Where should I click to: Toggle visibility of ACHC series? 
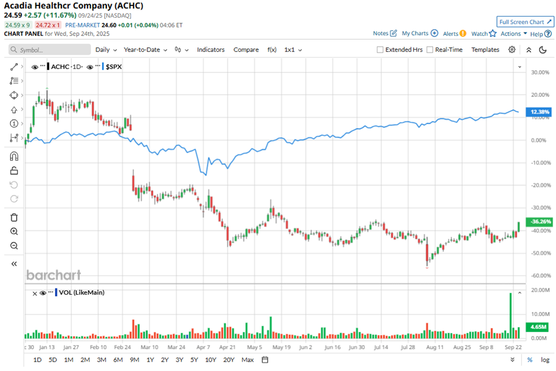[35, 67]
